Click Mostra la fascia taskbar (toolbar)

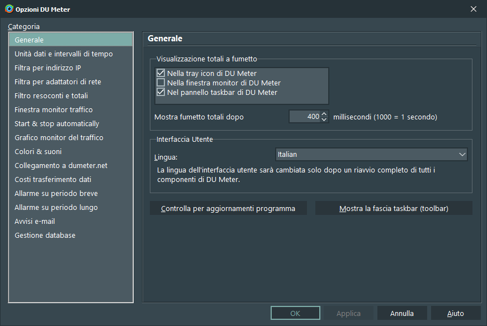[394, 208]
